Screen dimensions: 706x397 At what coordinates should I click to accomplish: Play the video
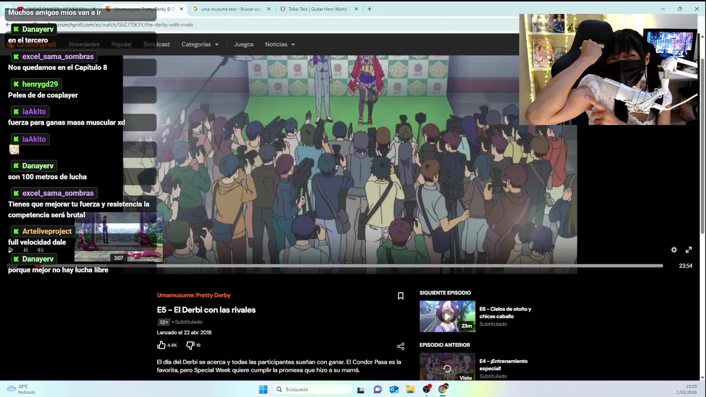pyautogui.click(x=10, y=250)
